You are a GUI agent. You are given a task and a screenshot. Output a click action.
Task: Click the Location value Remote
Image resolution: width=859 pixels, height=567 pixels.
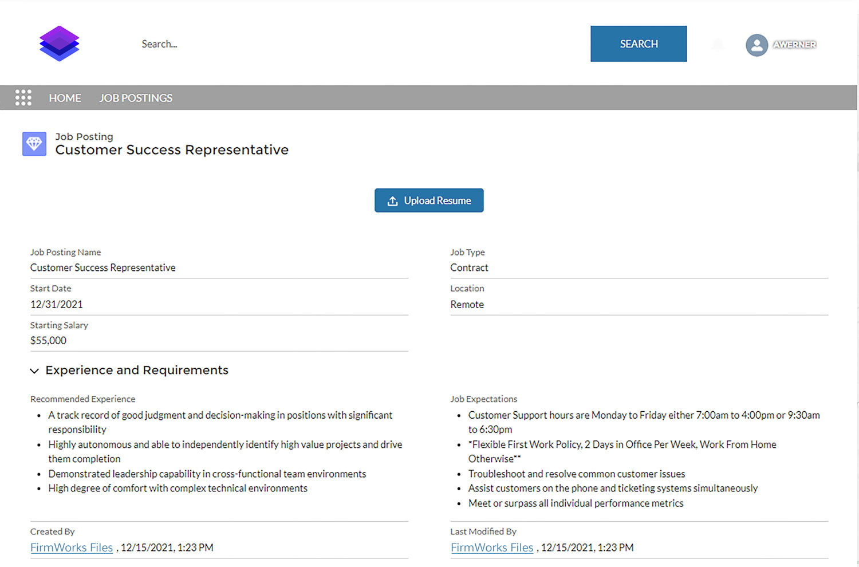coord(467,305)
